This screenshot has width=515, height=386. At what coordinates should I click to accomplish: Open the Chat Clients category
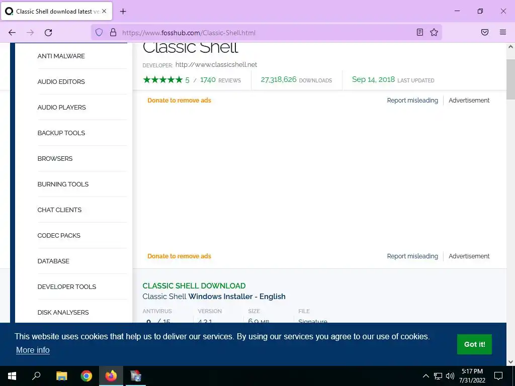click(x=59, y=210)
